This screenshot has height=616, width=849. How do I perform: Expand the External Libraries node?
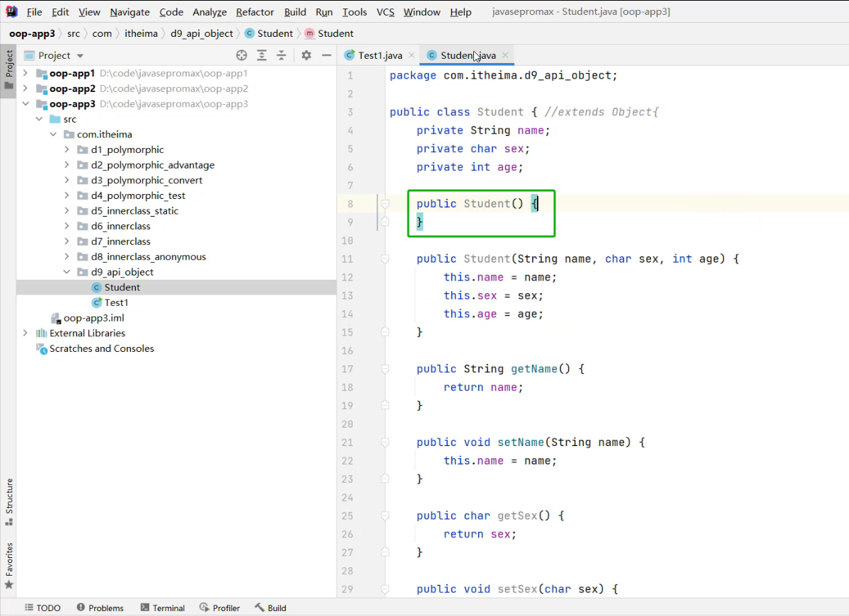point(25,333)
